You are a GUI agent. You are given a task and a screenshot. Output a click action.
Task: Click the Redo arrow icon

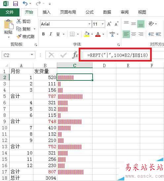[x=38, y=3]
